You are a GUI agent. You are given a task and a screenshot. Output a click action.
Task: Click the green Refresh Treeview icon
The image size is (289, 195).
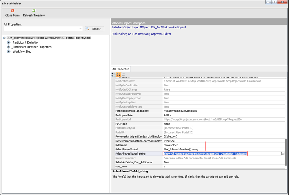34,11
